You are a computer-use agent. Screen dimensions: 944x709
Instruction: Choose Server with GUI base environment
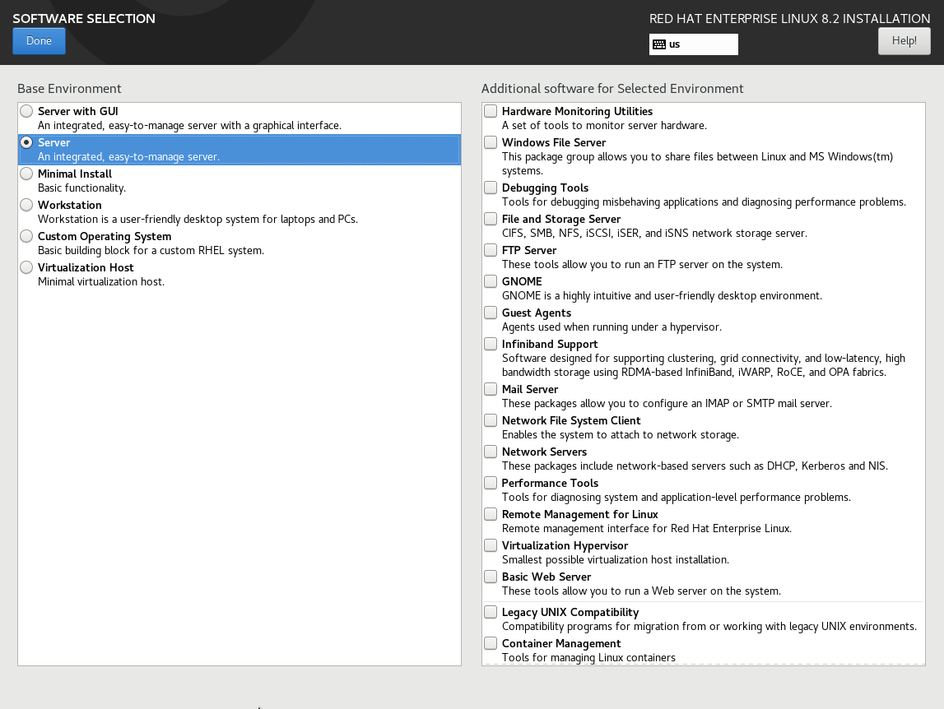[26, 111]
